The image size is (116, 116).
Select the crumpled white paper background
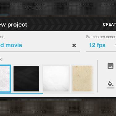coord(5,79)
